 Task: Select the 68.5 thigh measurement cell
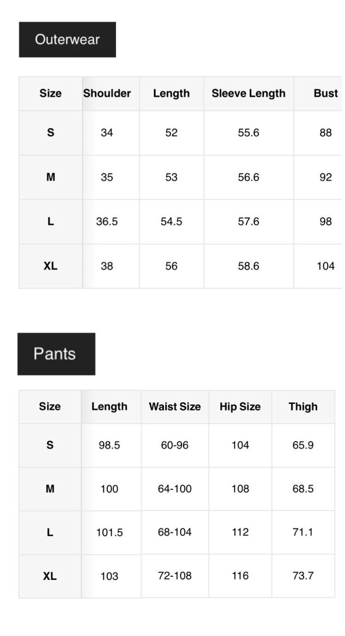(x=303, y=489)
